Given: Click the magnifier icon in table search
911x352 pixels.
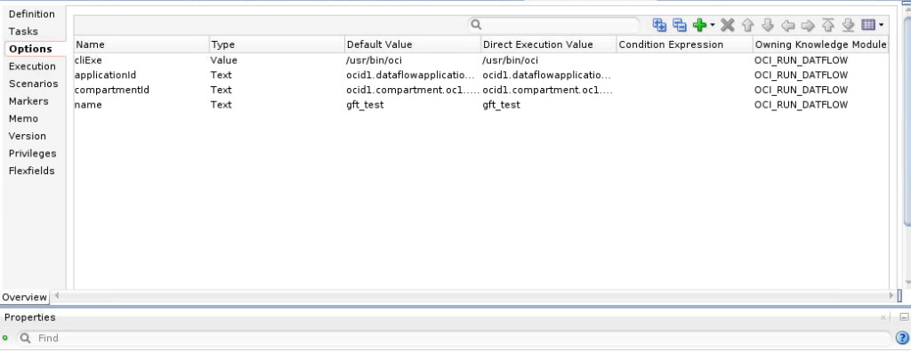Looking at the screenshot, I should (x=477, y=24).
